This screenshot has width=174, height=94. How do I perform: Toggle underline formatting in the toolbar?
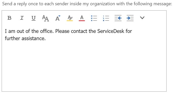tap(33, 18)
